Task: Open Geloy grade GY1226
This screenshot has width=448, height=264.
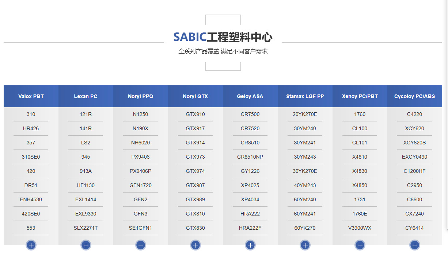Action: point(250,171)
